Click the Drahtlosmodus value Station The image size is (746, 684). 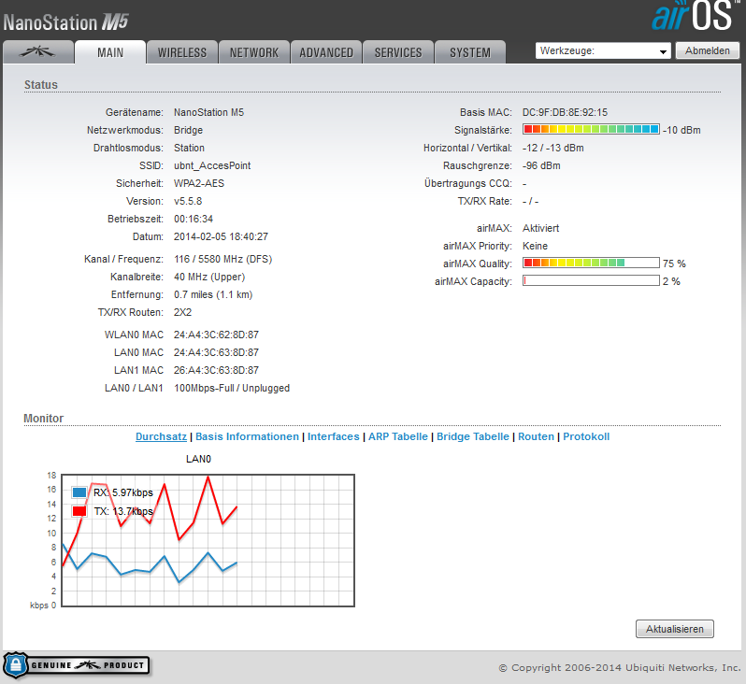pyautogui.click(x=189, y=148)
